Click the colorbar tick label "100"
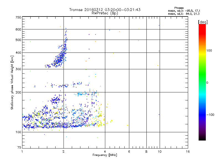The height and width of the screenshot is (165, 221). 209,51
